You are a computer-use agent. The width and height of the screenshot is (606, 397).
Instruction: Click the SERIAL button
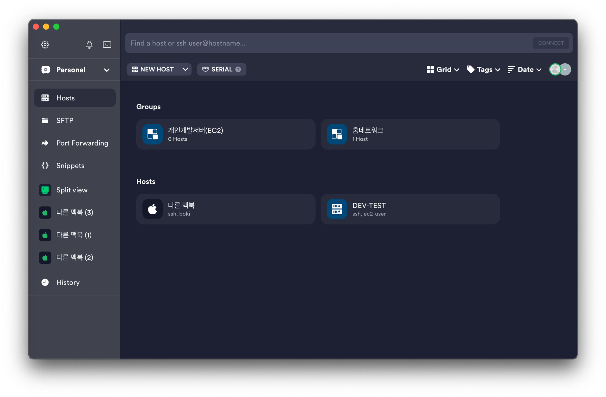pyautogui.click(x=221, y=69)
